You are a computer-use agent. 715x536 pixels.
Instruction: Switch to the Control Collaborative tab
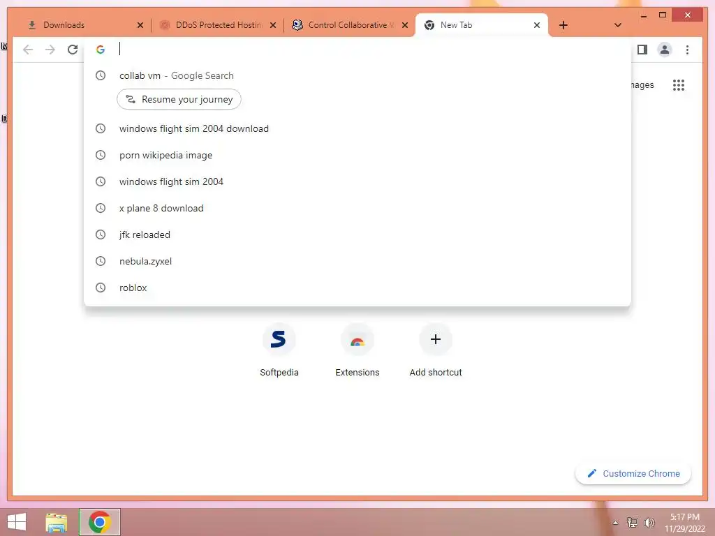(349, 25)
